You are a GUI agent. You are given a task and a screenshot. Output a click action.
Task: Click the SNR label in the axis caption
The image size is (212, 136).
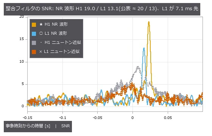pyautogui.click(x=65, y=126)
